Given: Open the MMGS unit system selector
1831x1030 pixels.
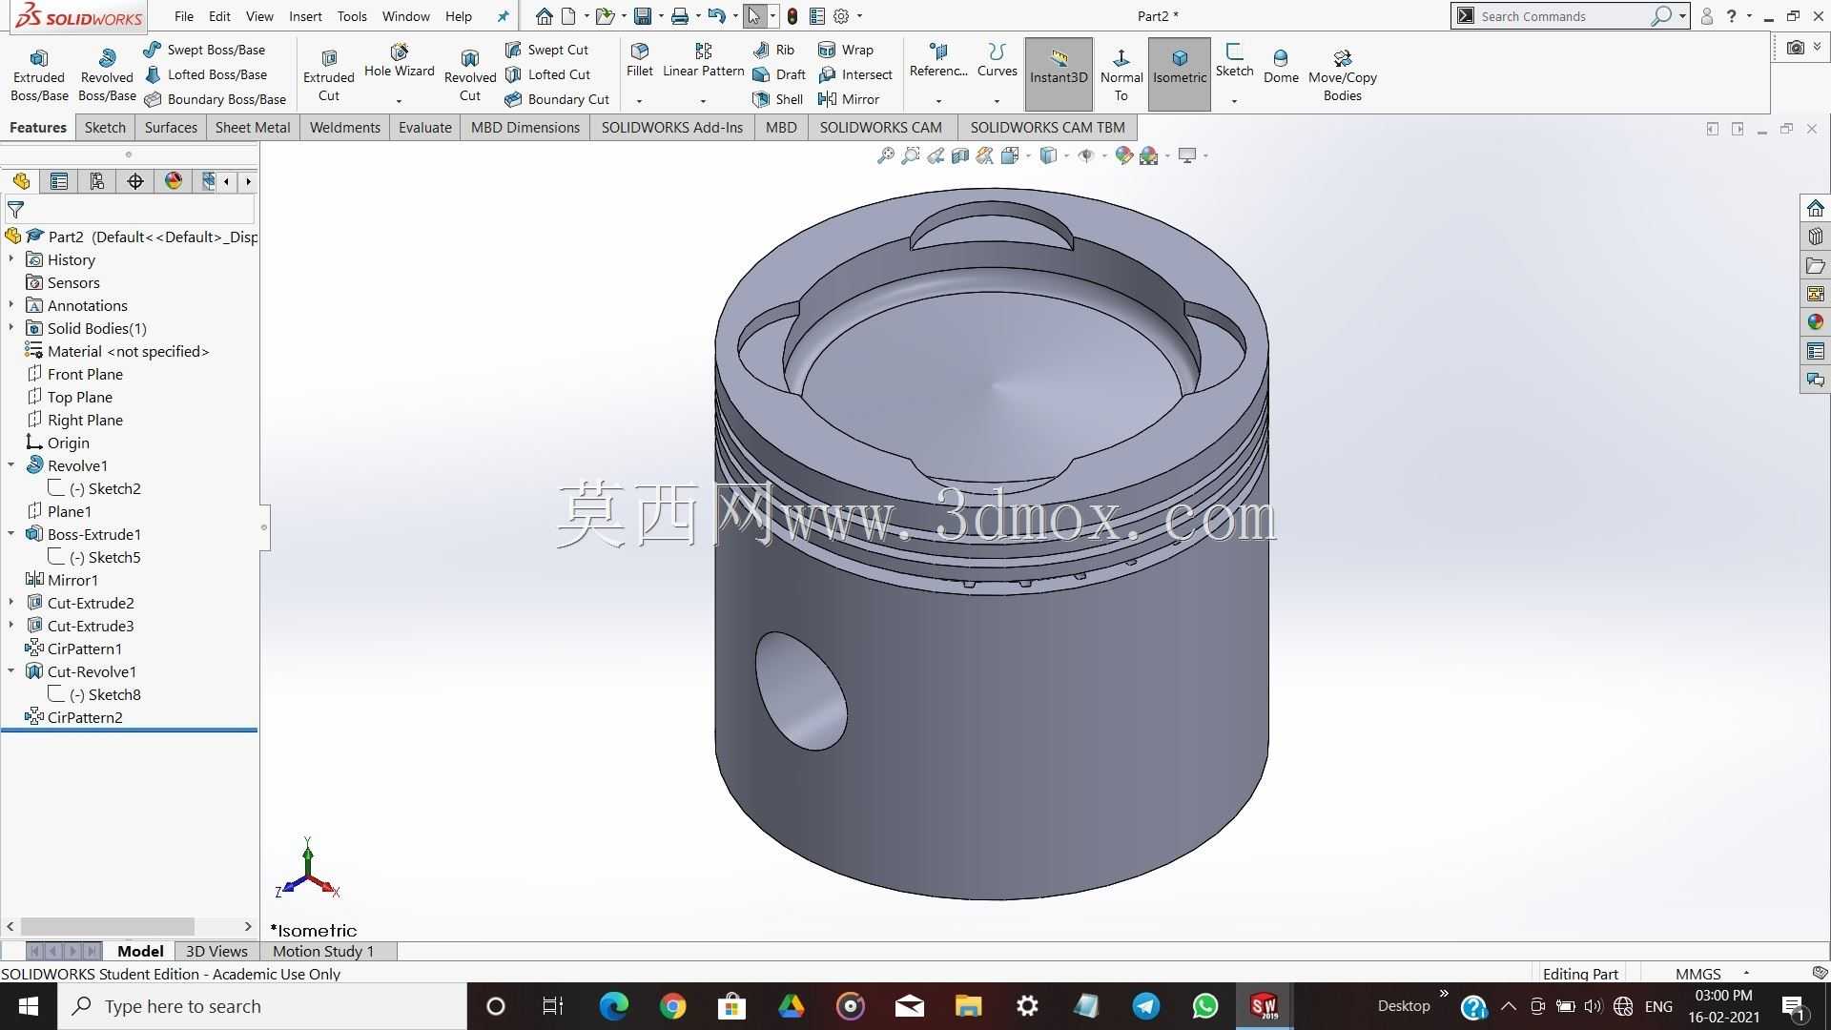Looking at the screenshot, I should pos(1712,974).
